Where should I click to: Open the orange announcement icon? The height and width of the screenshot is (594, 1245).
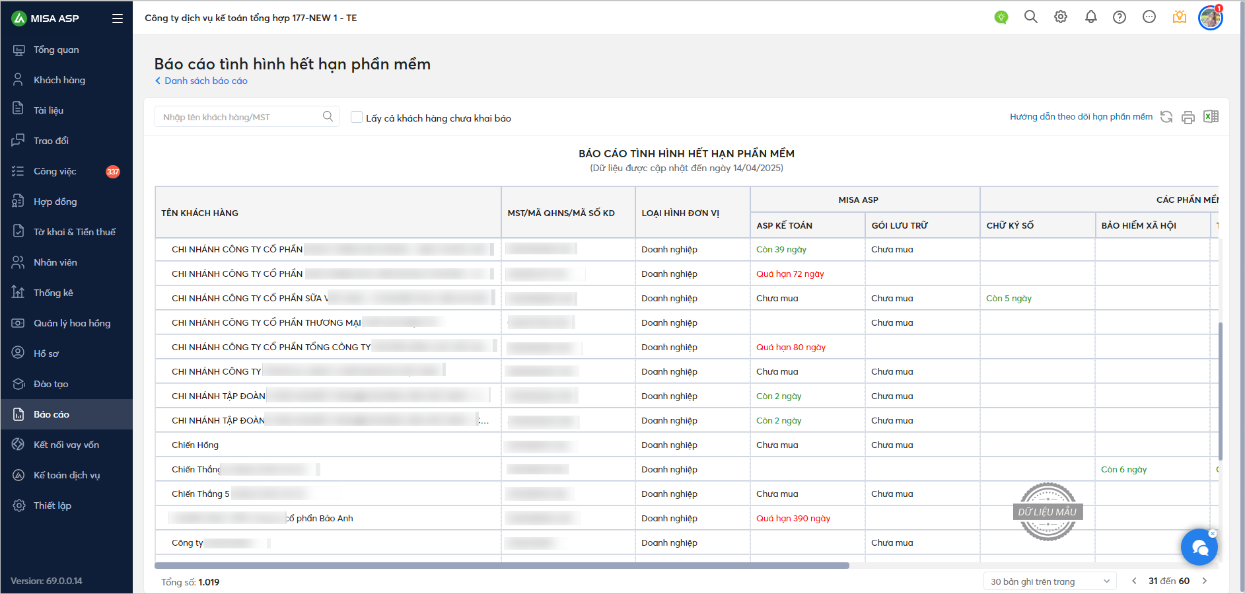tap(1180, 17)
